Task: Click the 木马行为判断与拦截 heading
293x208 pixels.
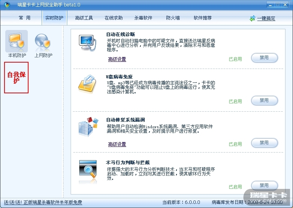Action: point(128,163)
